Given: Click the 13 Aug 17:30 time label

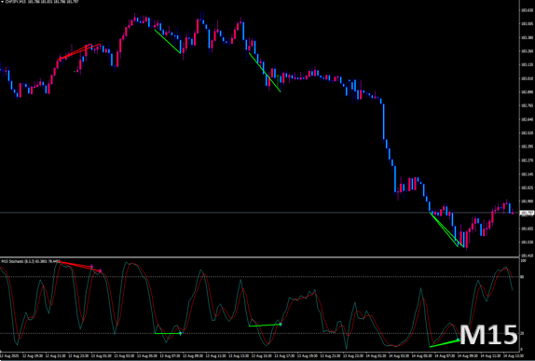Looking at the screenshot, I should [284, 355].
